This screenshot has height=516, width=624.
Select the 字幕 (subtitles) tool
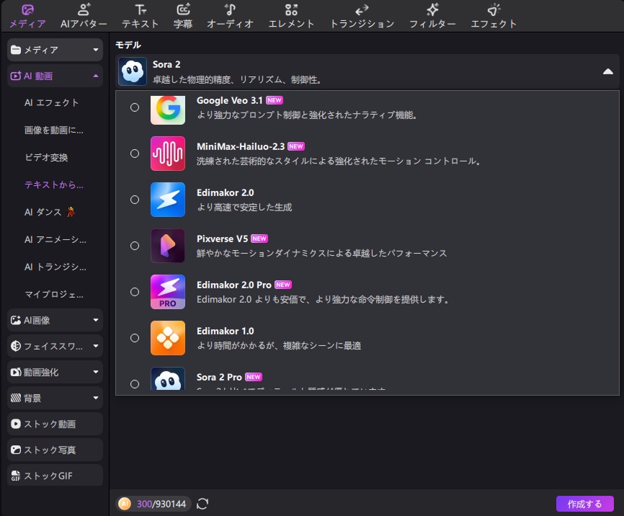(x=183, y=16)
